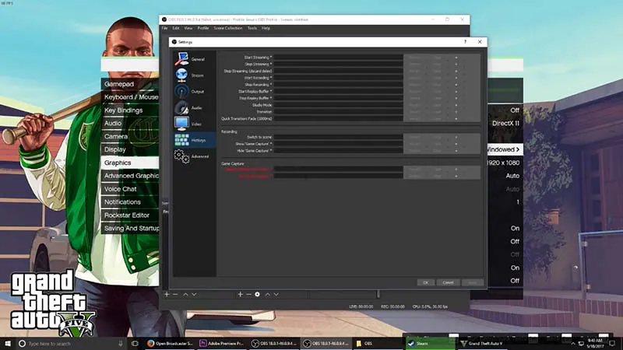The image size is (623, 350).
Task: Select the Hotkeys settings section
Action: point(194,140)
